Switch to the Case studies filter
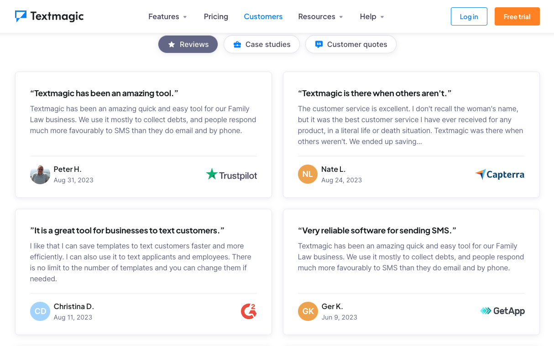This screenshot has width=554, height=346. point(261,44)
